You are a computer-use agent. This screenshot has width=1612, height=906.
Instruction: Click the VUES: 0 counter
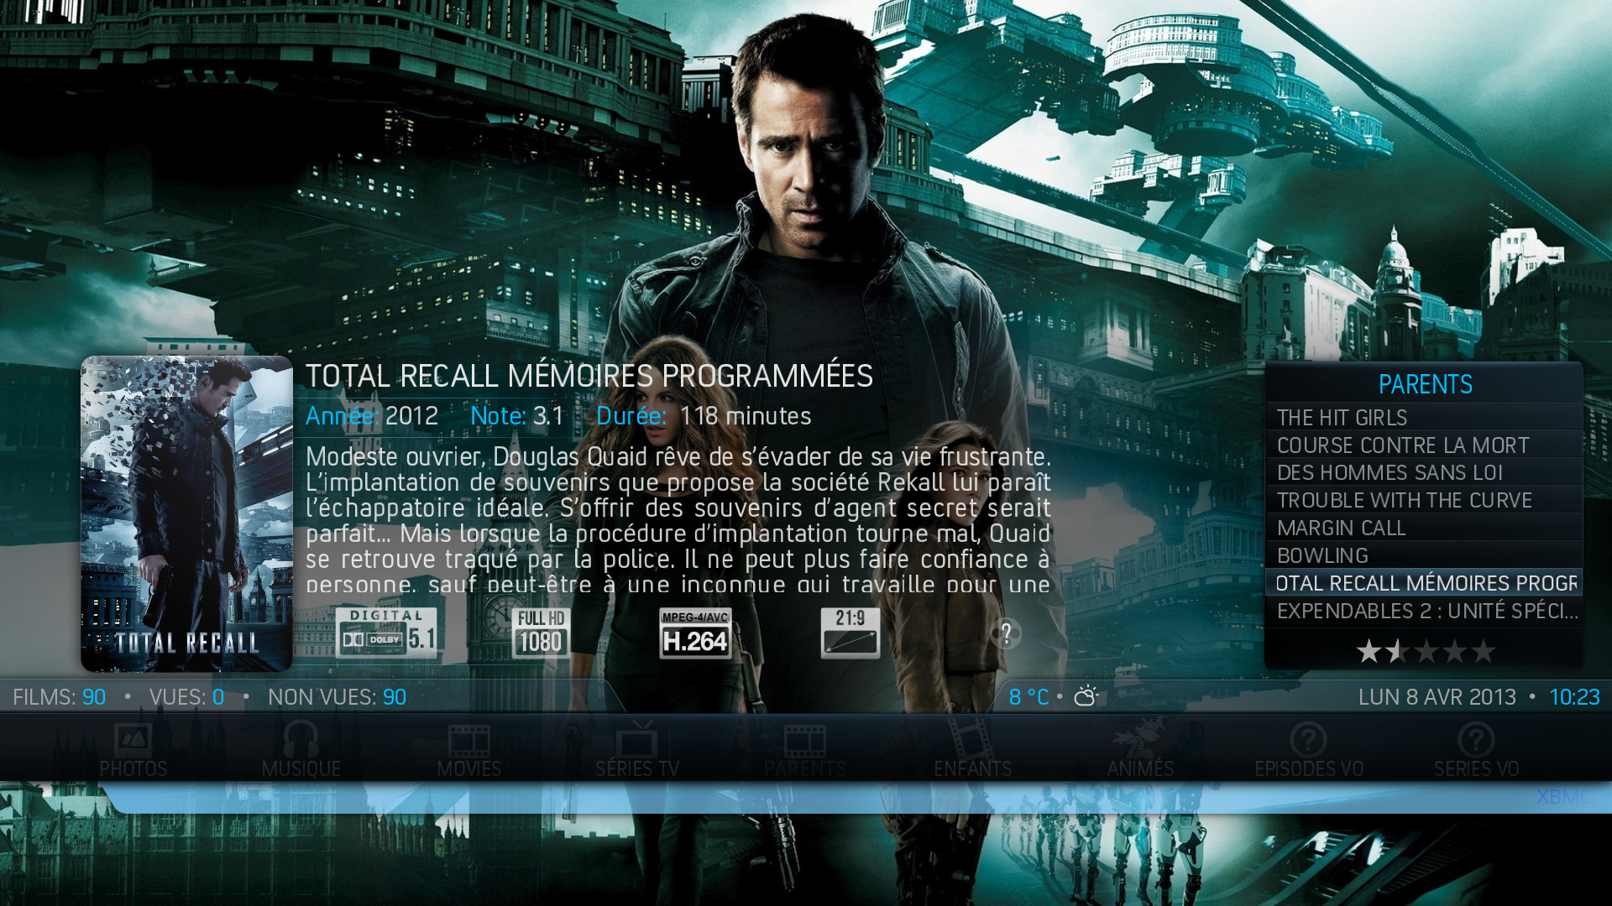tap(186, 697)
